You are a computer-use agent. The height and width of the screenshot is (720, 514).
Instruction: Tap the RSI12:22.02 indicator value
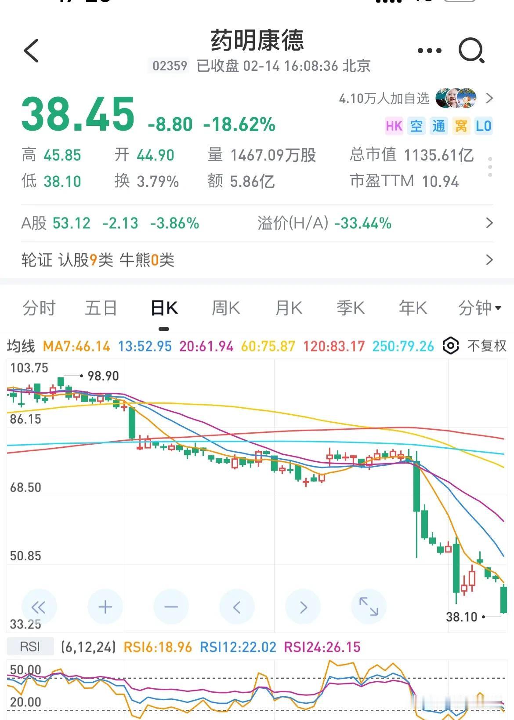point(238,647)
